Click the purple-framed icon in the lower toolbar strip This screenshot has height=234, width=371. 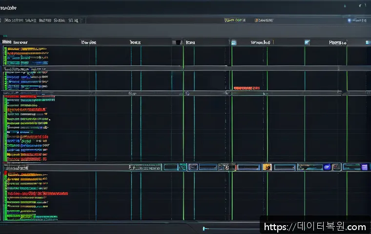coord(193,167)
